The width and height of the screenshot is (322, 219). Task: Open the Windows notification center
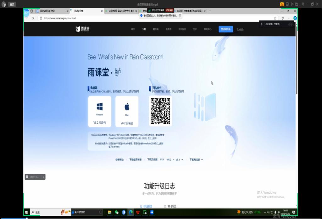[x=293, y=212]
